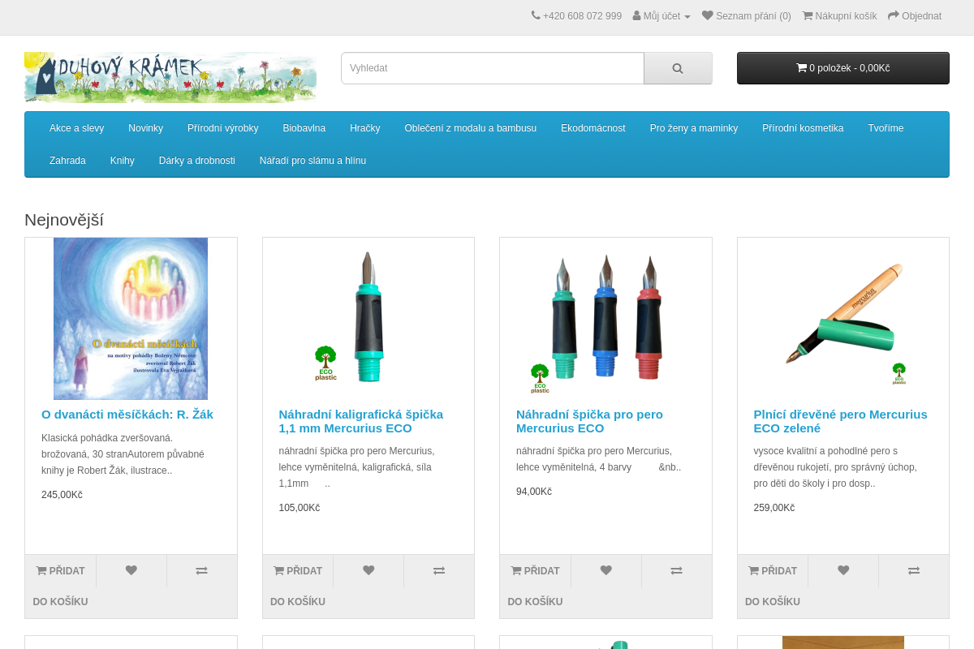
Task: Add Plnící dřevěné pero to cart
Action: [773, 587]
